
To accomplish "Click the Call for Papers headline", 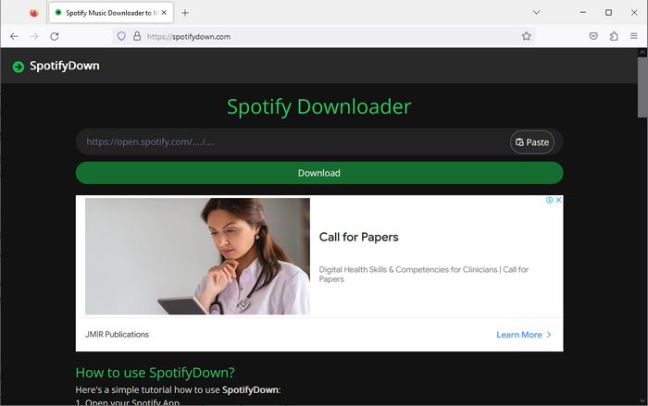I will (359, 237).
